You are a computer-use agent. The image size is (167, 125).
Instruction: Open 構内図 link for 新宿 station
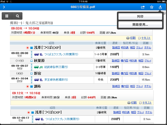coord(124,73)
